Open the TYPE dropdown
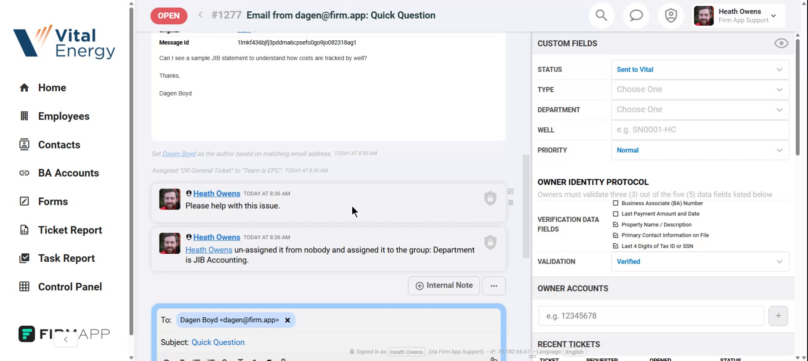The width and height of the screenshot is (808, 361). [x=700, y=90]
